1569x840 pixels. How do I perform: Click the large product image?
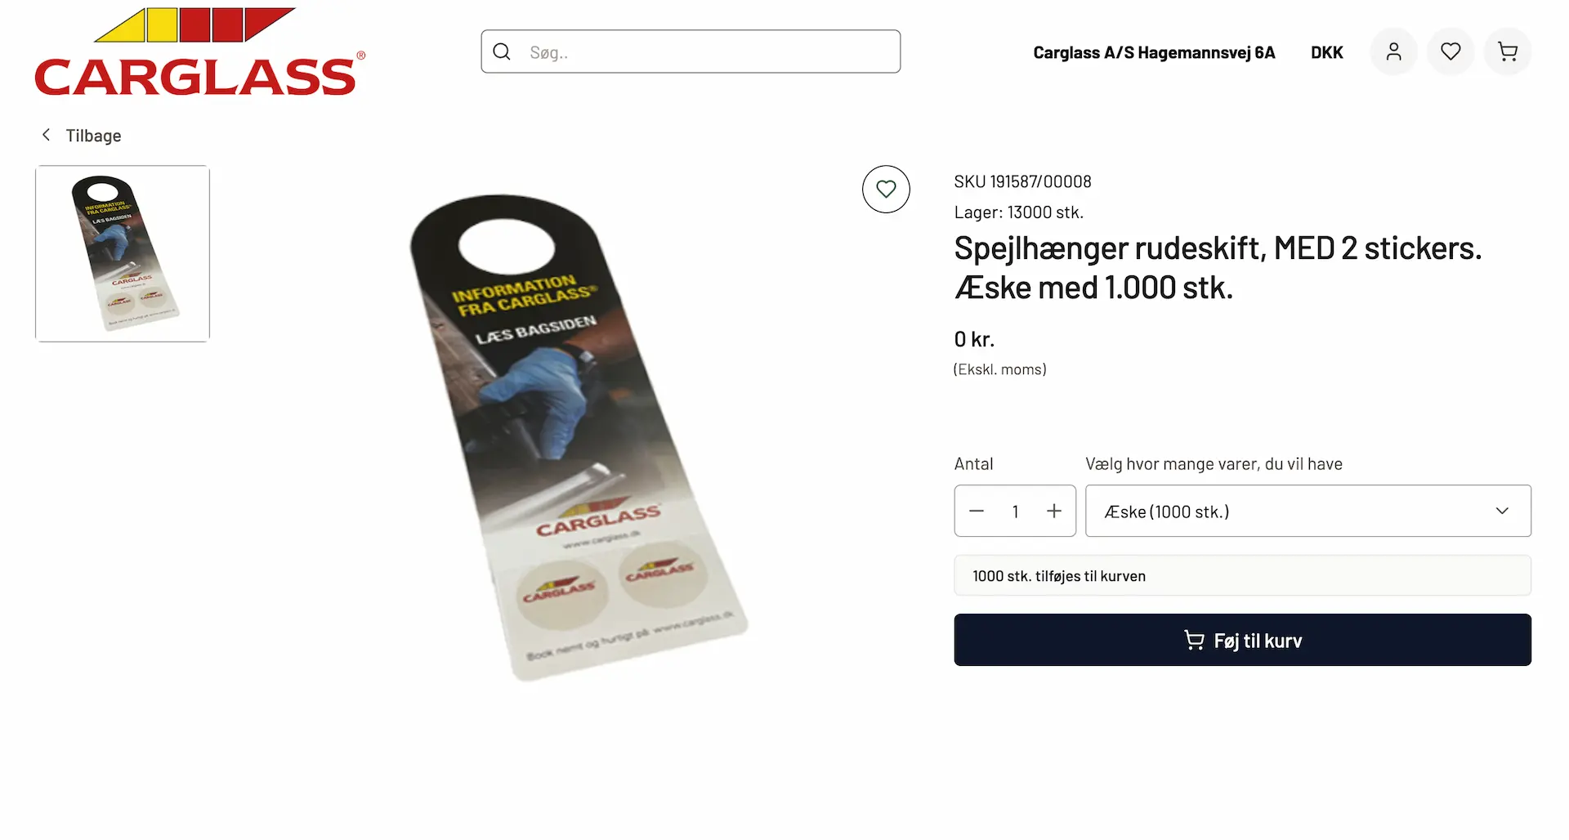(577, 437)
